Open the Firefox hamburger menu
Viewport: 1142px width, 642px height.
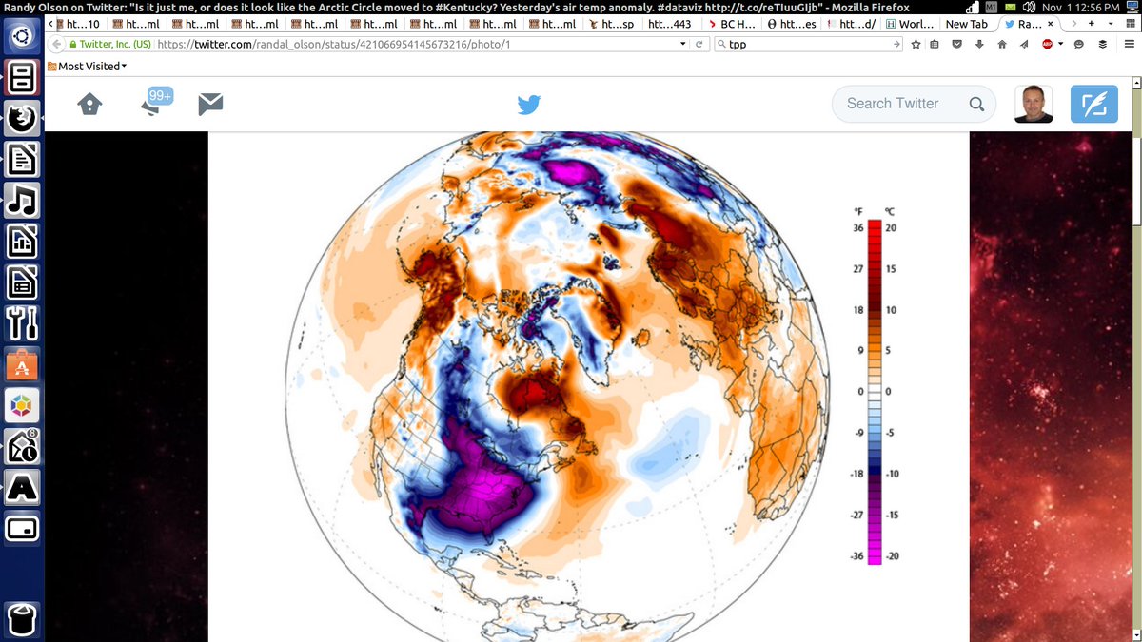1128,45
